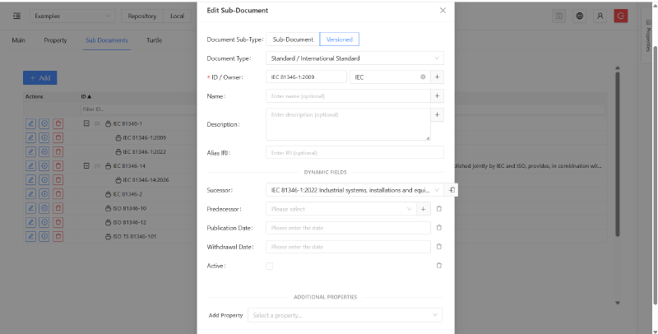
Task: Focus the Alias IRI field
Action: [x=354, y=153]
